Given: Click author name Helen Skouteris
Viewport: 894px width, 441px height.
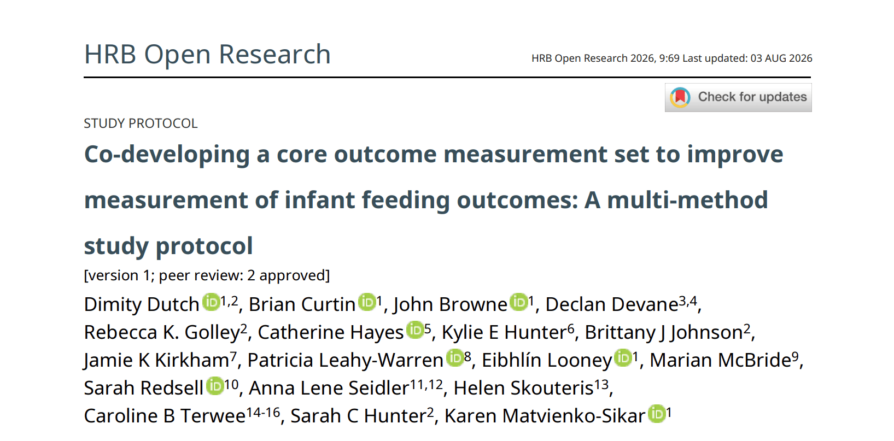Looking at the screenshot, I should click(x=523, y=388).
